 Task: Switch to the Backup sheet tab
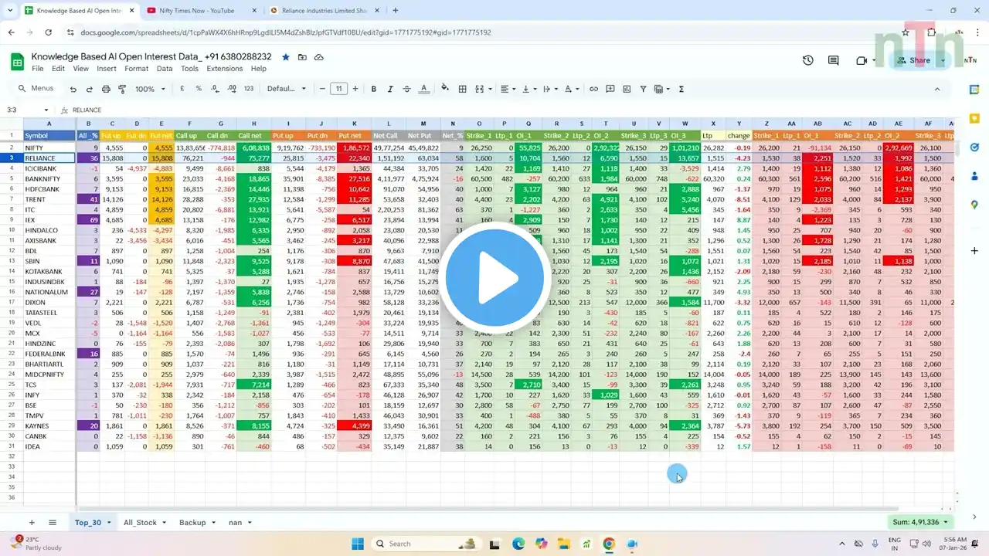192,523
